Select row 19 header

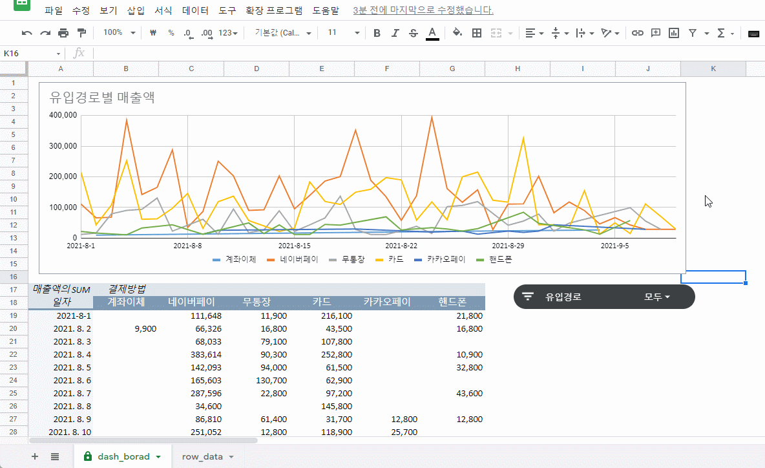(13, 315)
